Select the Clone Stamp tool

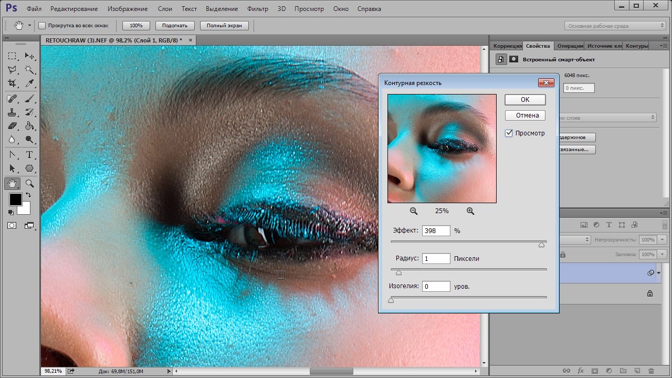pyautogui.click(x=13, y=112)
